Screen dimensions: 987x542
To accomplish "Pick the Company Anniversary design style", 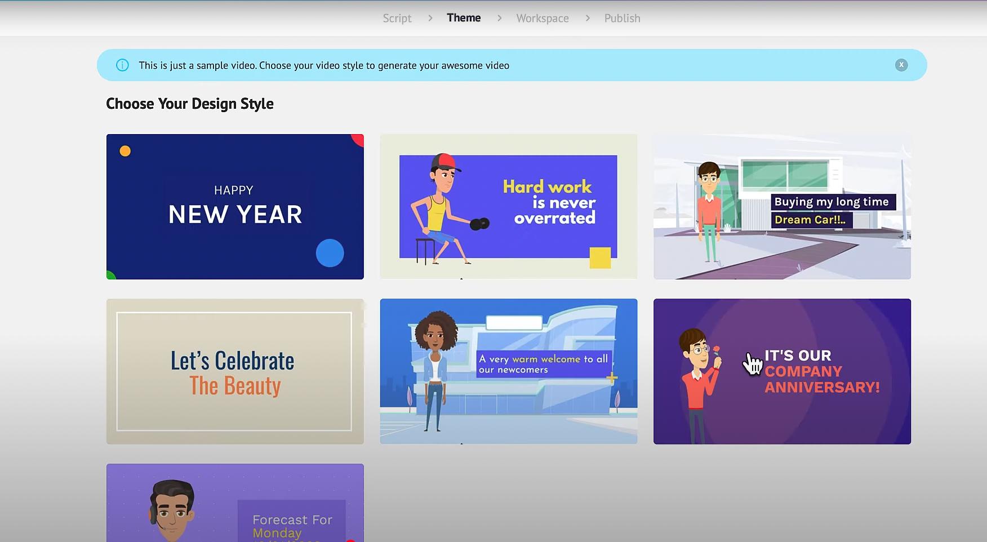I will pyautogui.click(x=782, y=371).
